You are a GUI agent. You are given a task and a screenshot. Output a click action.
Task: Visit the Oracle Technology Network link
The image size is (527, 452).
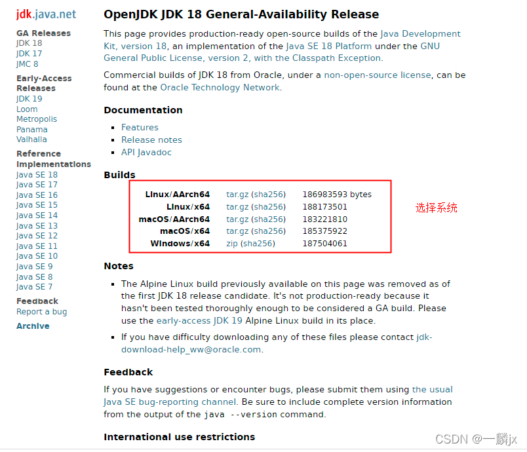tap(220, 87)
